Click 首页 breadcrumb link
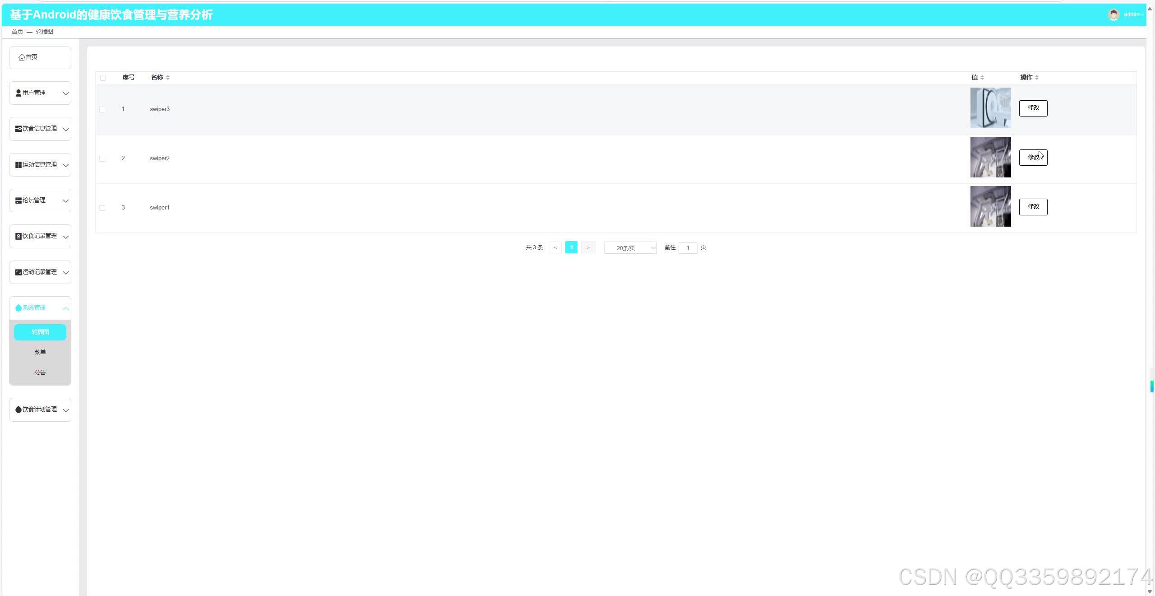This screenshot has width=1155, height=596. [x=17, y=32]
